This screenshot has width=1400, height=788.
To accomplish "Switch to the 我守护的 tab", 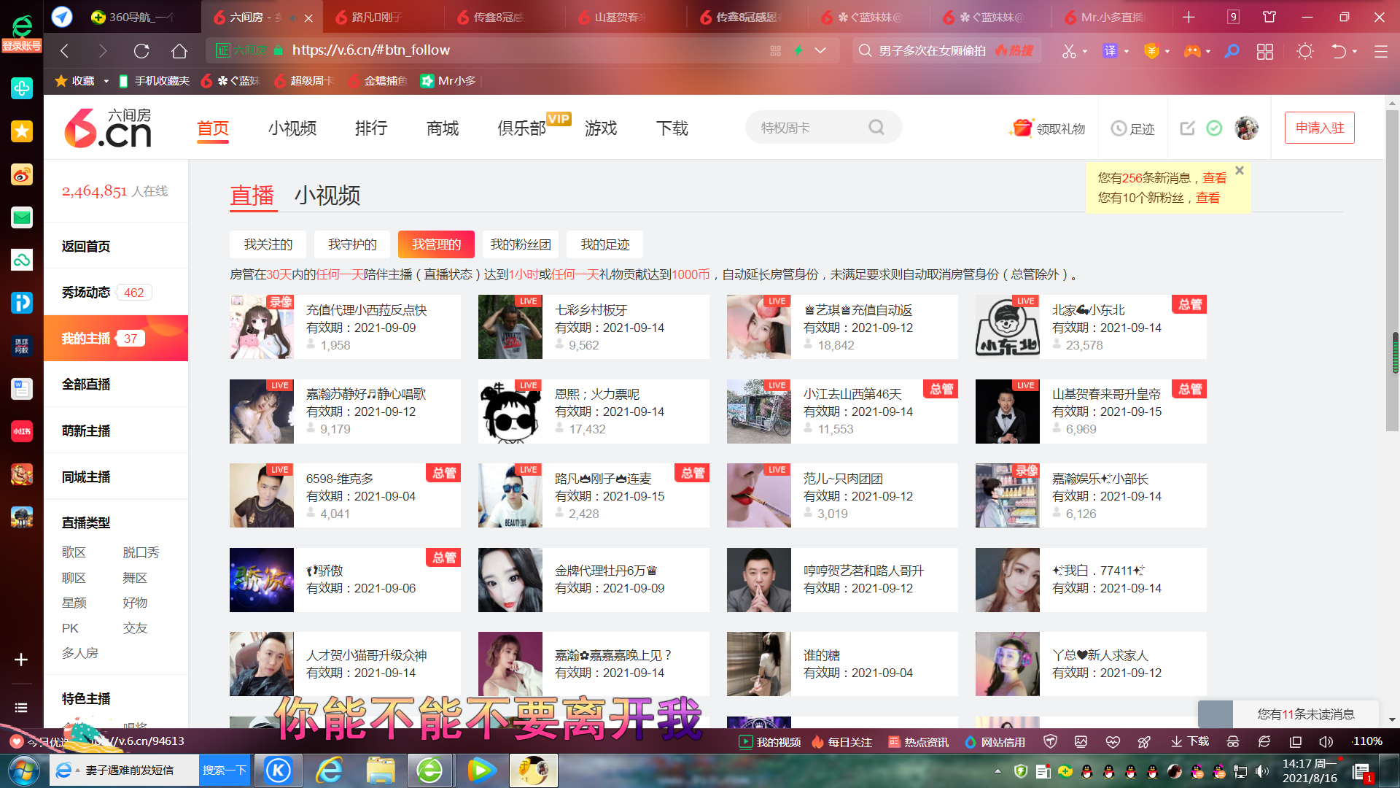I will tap(352, 244).
